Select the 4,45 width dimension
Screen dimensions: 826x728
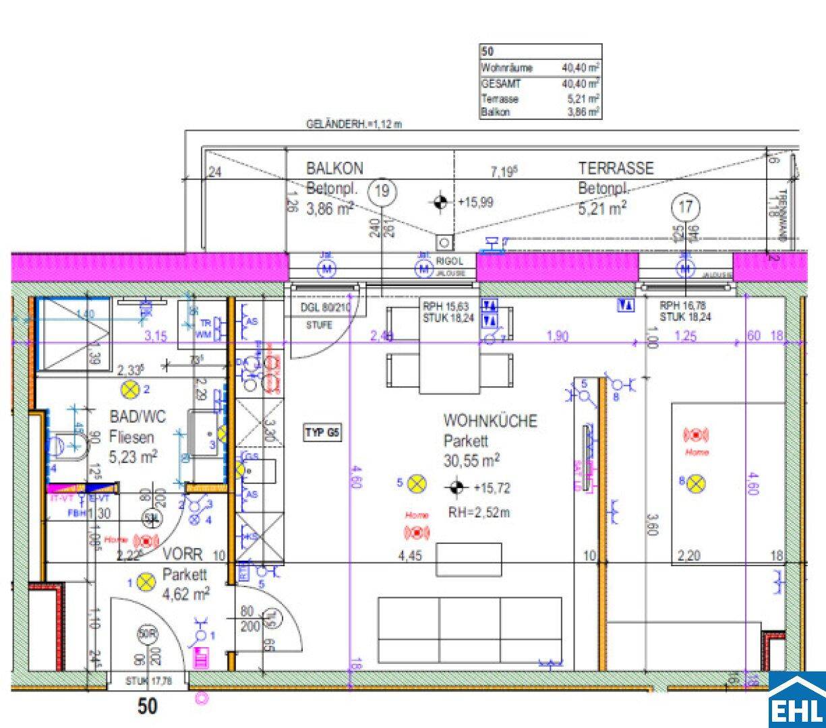411,555
